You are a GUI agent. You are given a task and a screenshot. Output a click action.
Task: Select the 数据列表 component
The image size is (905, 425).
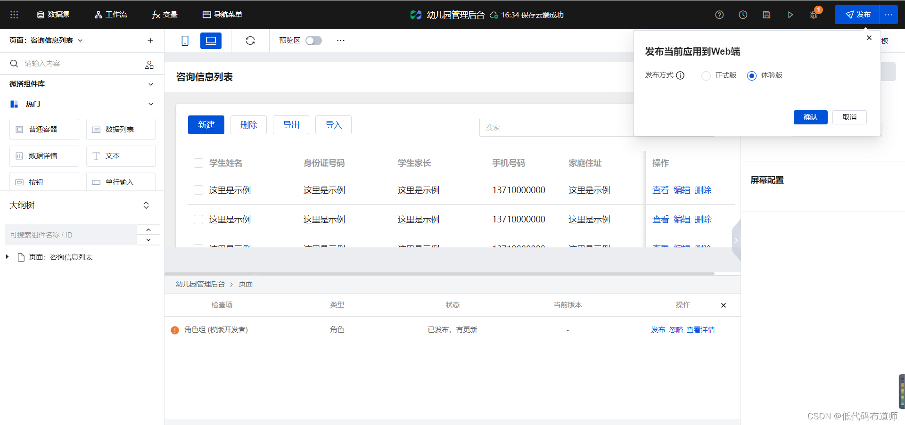[121, 130]
